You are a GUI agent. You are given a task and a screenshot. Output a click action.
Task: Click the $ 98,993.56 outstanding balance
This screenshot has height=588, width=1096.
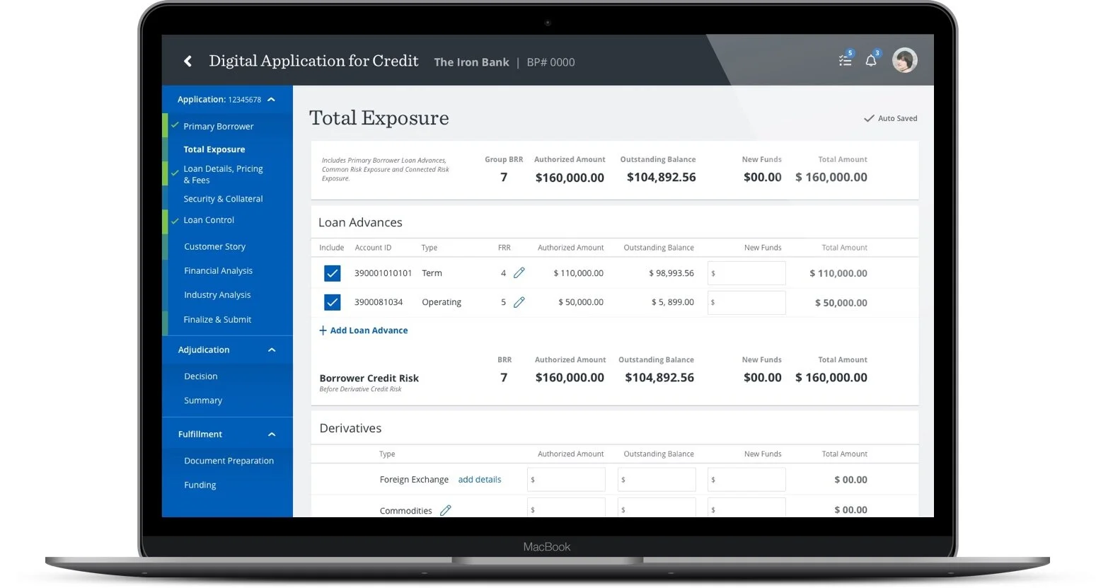click(671, 273)
